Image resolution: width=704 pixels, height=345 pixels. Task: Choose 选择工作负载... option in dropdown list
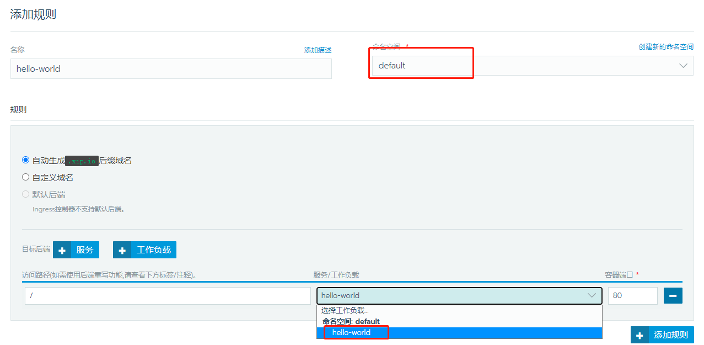pyautogui.click(x=459, y=311)
